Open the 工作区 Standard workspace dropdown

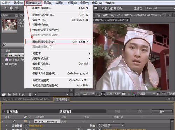tap(160, 8)
